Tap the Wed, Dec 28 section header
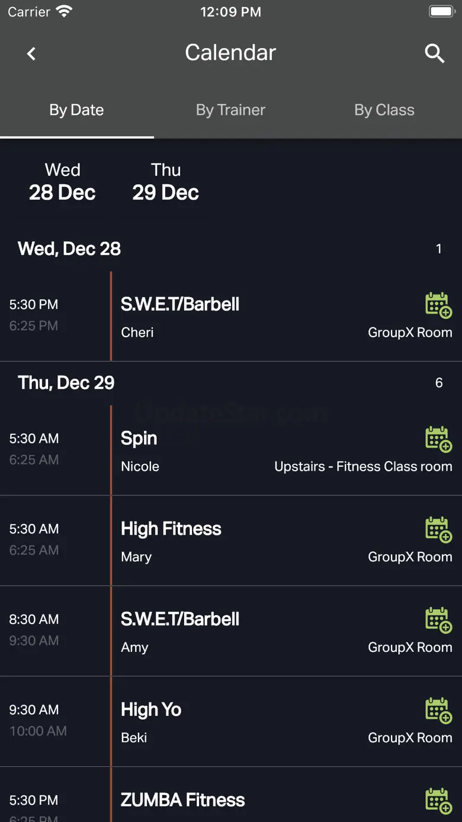The image size is (462, 822). (x=69, y=249)
